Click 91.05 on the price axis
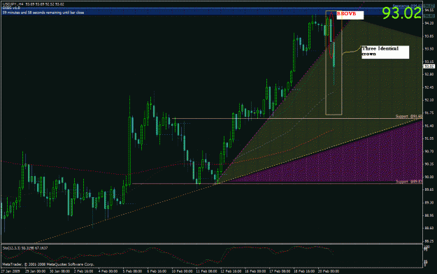 click(x=429, y=138)
